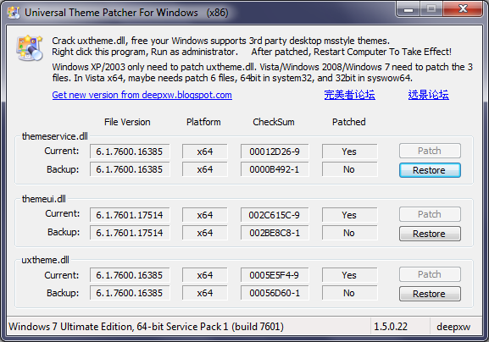Click the program logo beside the description
The width and height of the screenshot is (489, 342).
30,48
